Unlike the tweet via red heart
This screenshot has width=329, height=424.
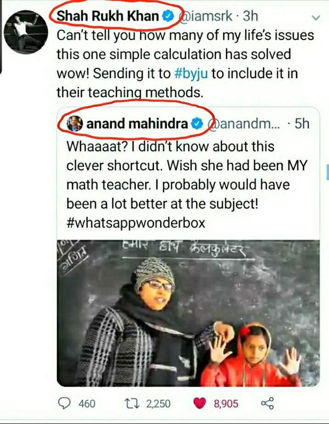[199, 404]
